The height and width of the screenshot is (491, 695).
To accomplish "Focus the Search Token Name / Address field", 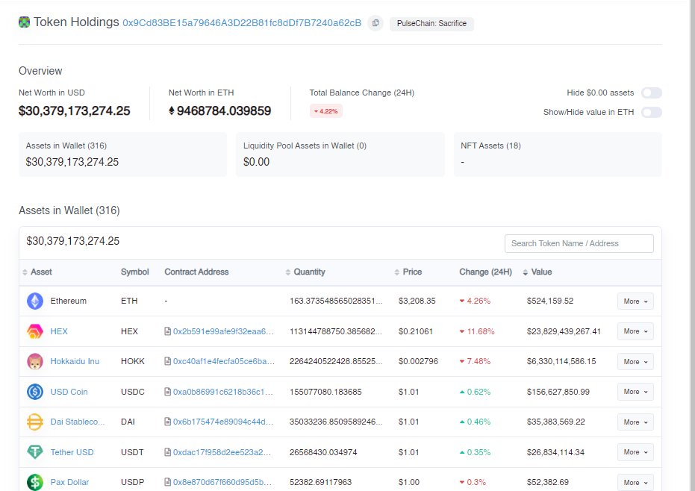I will [x=579, y=244].
